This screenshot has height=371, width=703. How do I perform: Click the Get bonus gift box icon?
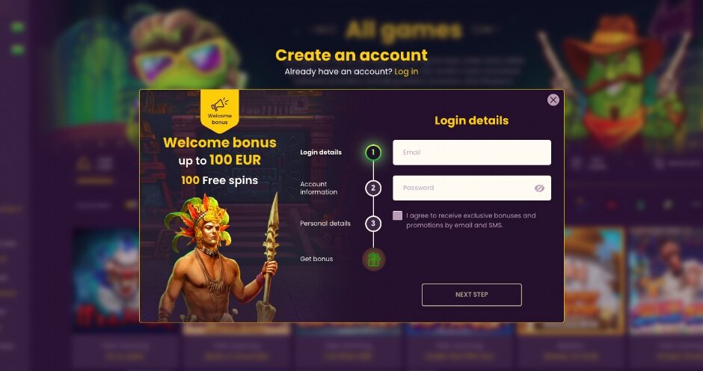pos(373,260)
